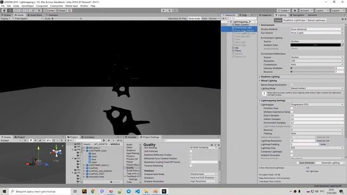
Task: Enable Prioritize View checkbox
Action: (x=292, y=108)
